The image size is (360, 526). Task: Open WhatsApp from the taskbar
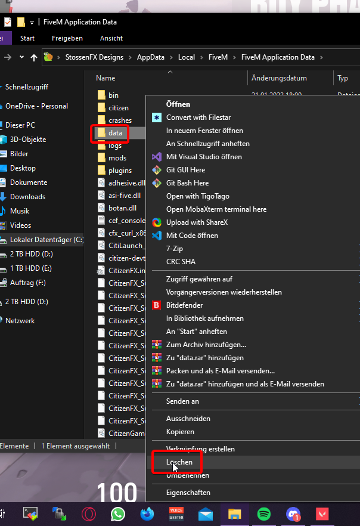[117, 513]
